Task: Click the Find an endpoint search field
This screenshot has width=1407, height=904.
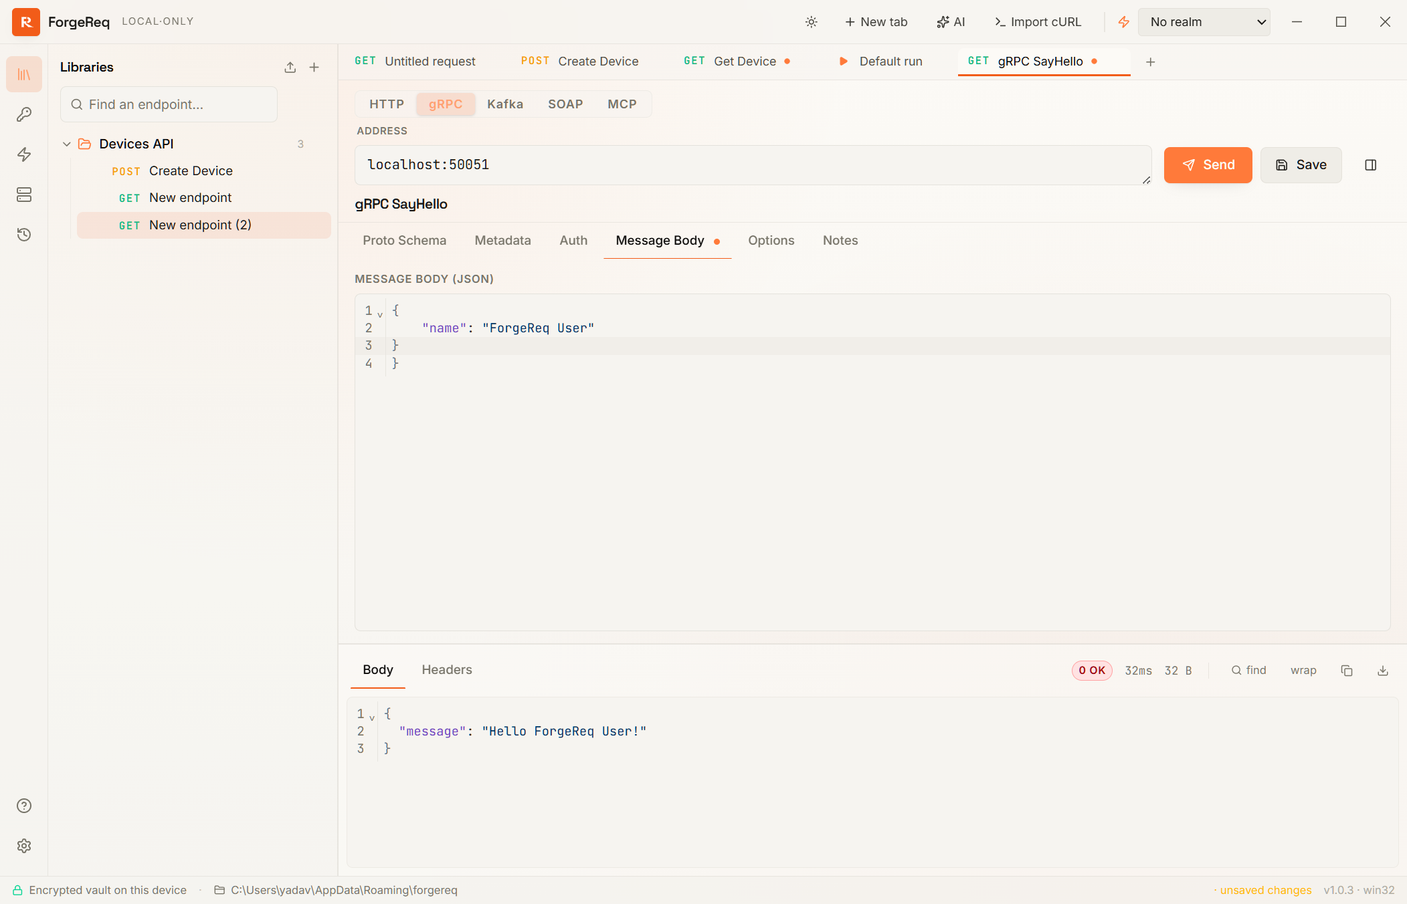Action: (x=169, y=104)
